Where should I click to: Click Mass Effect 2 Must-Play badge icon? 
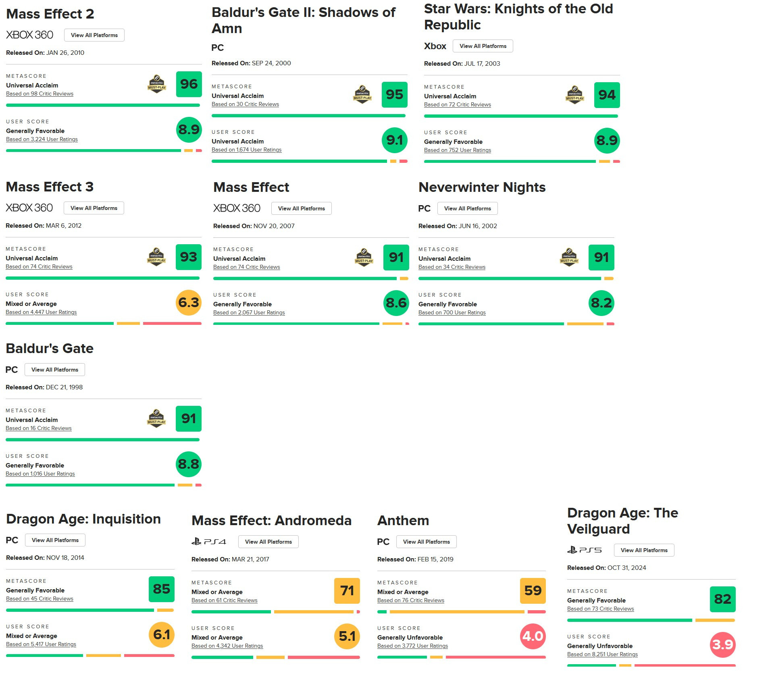tap(157, 84)
